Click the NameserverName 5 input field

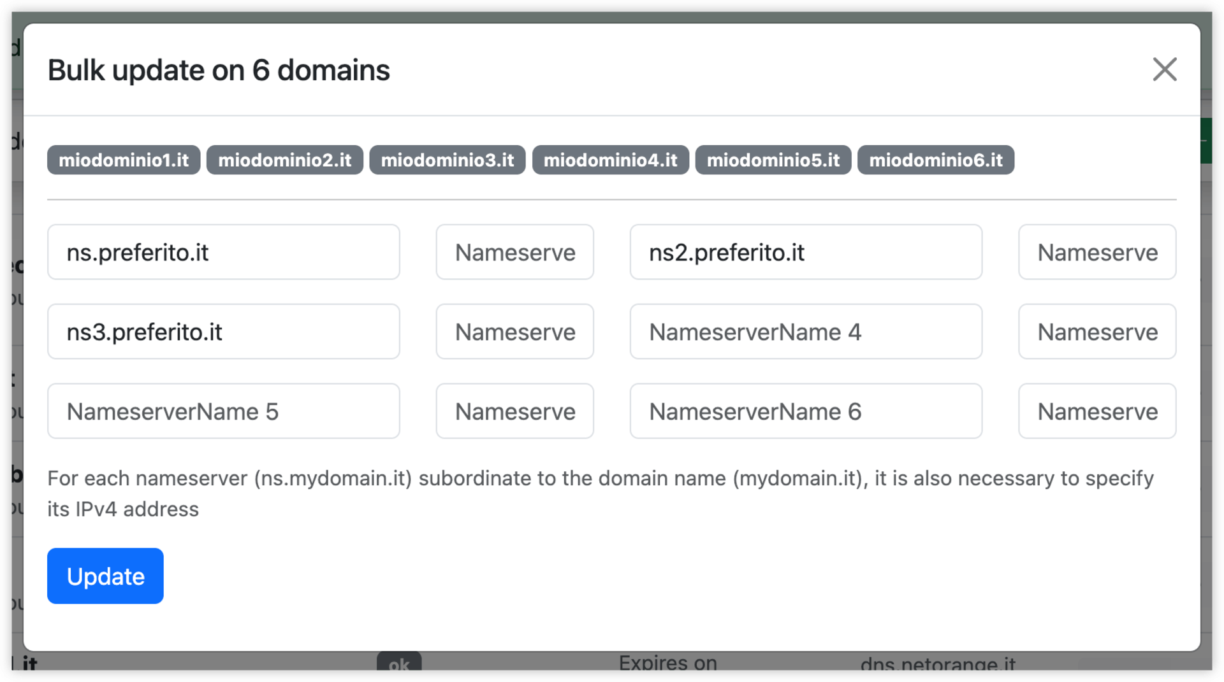223,411
